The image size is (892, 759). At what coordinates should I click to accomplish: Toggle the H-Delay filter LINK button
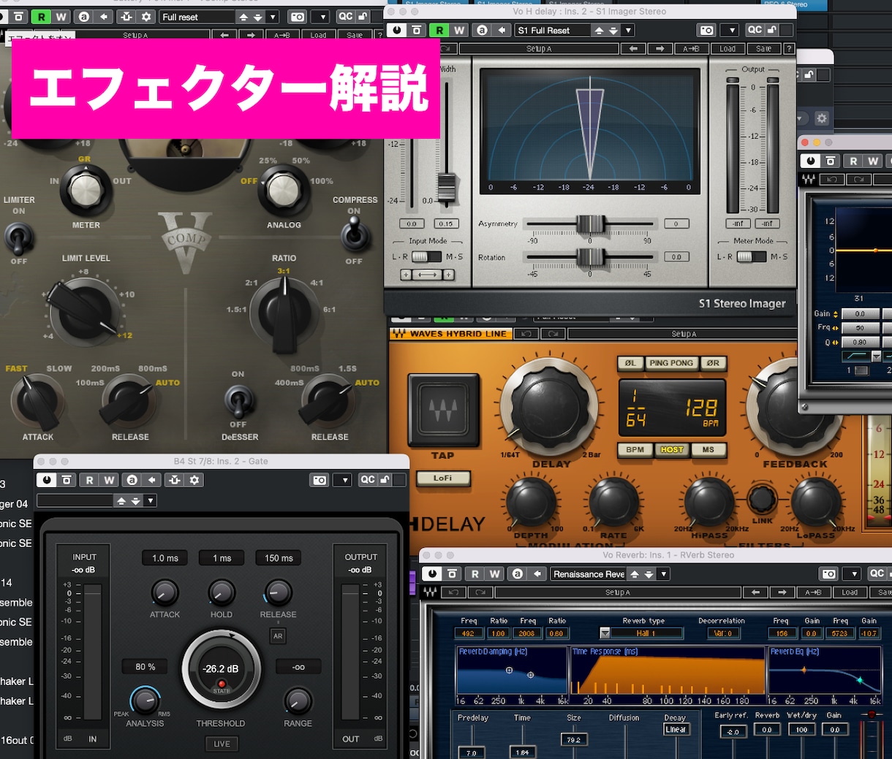click(x=762, y=499)
